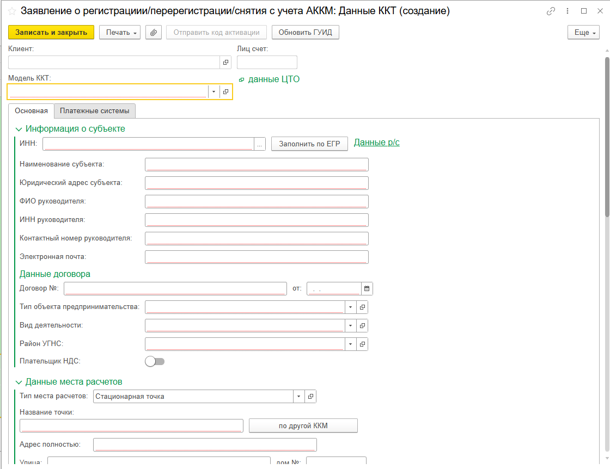This screenshot has height=469, width=610.
Task: Focus the Лиц счет input field
Action: [x=267, y=62]
